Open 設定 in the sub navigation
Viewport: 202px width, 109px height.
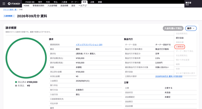[73, 6]
